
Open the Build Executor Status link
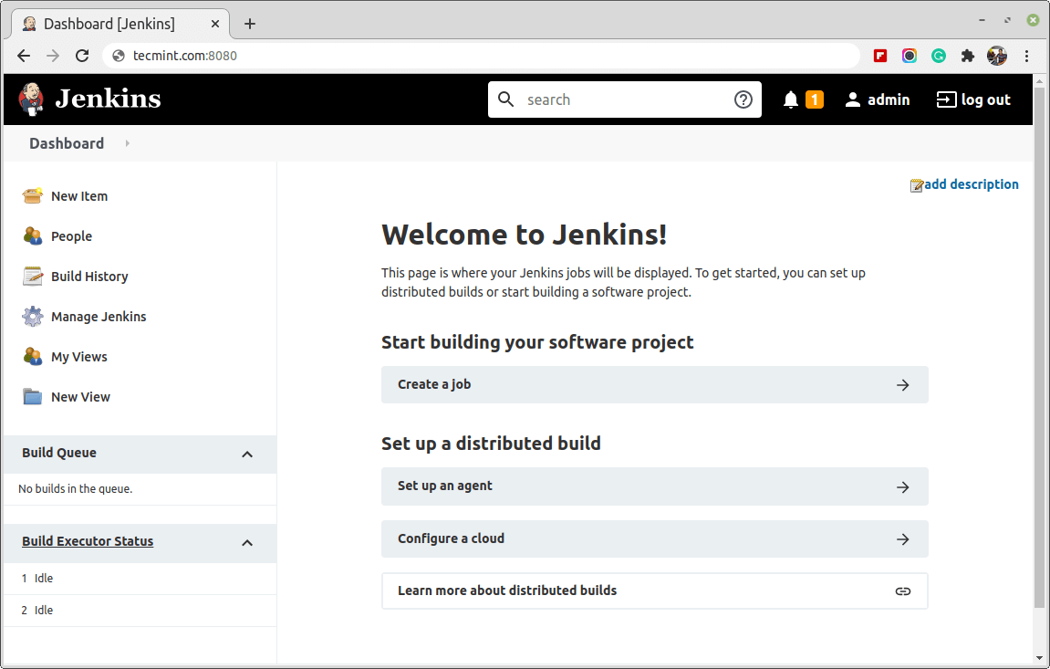pyautogui.click(x=88, y=541)
